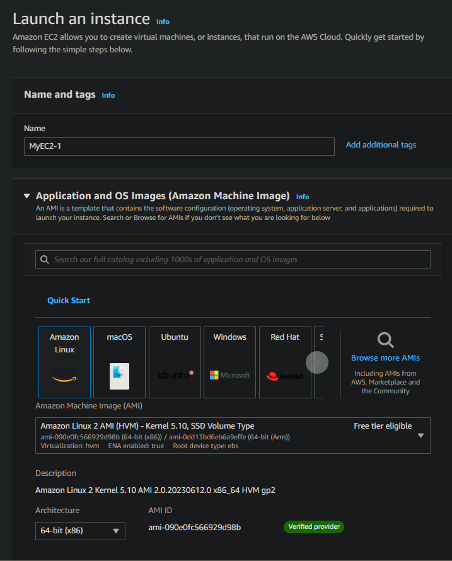Collapse the Application and OS Images section
The image size is (452, 561).
[27, 195]
